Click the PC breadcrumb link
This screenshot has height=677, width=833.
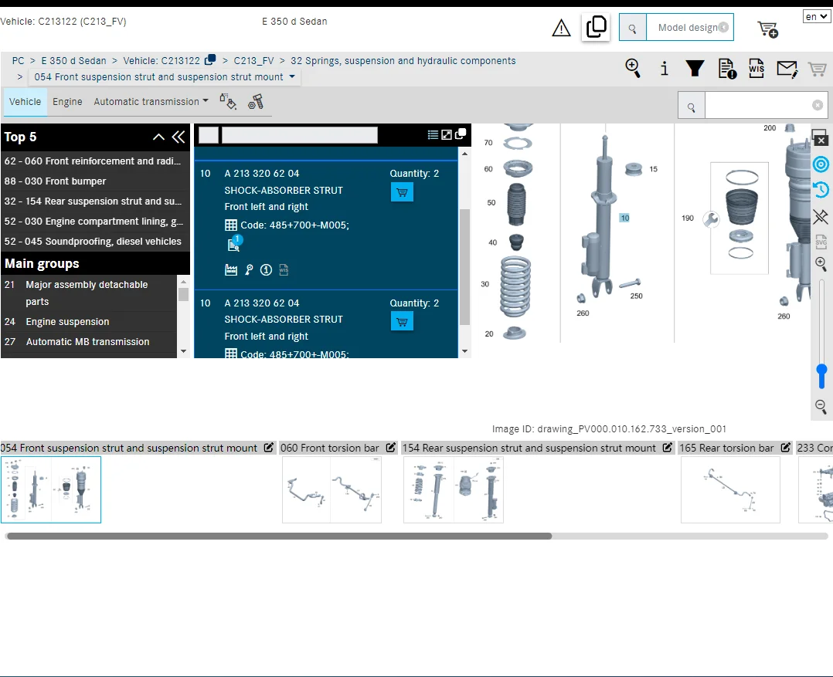point(18,60)
